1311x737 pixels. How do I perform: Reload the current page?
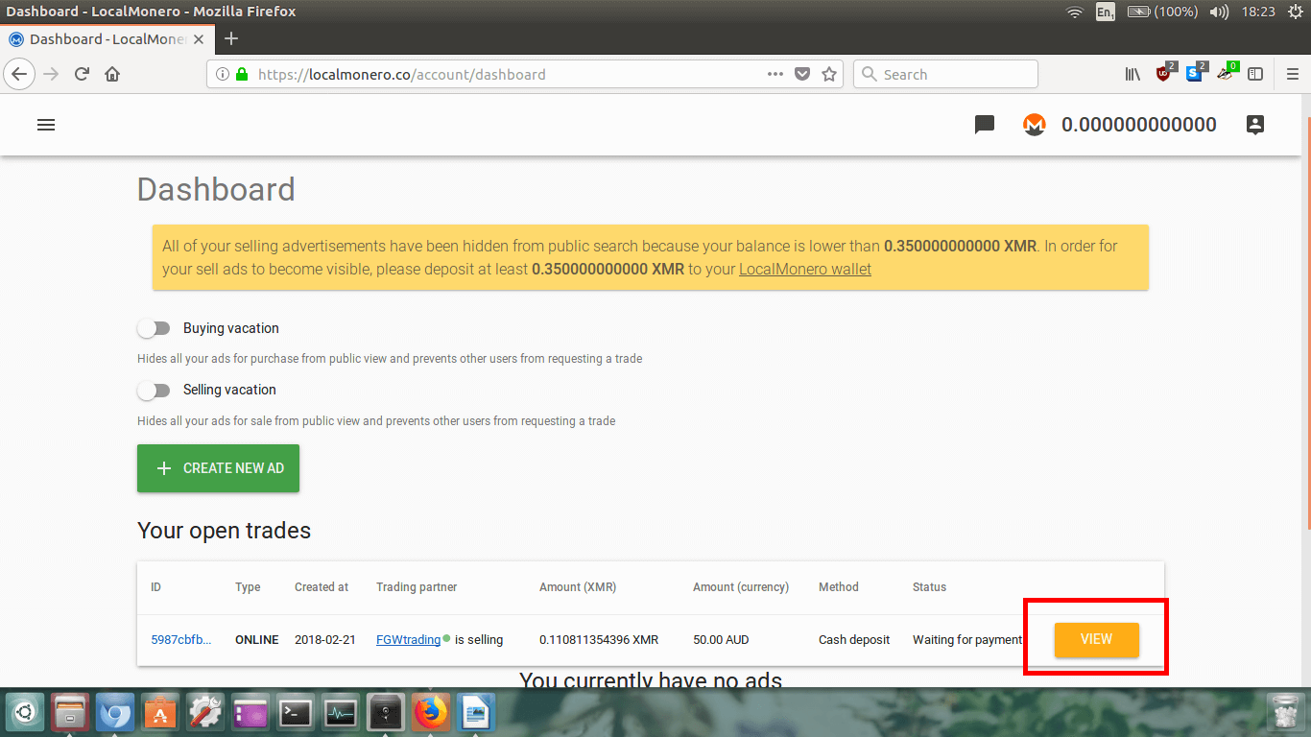pos(83,74)
